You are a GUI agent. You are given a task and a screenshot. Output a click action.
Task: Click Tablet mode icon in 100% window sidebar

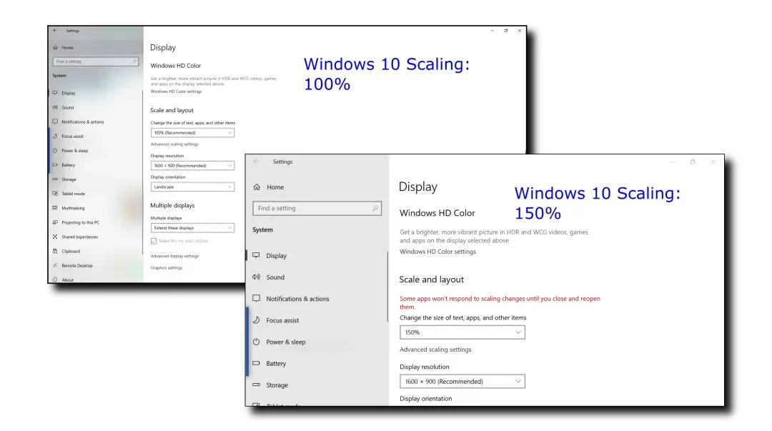tap(55, 194)
